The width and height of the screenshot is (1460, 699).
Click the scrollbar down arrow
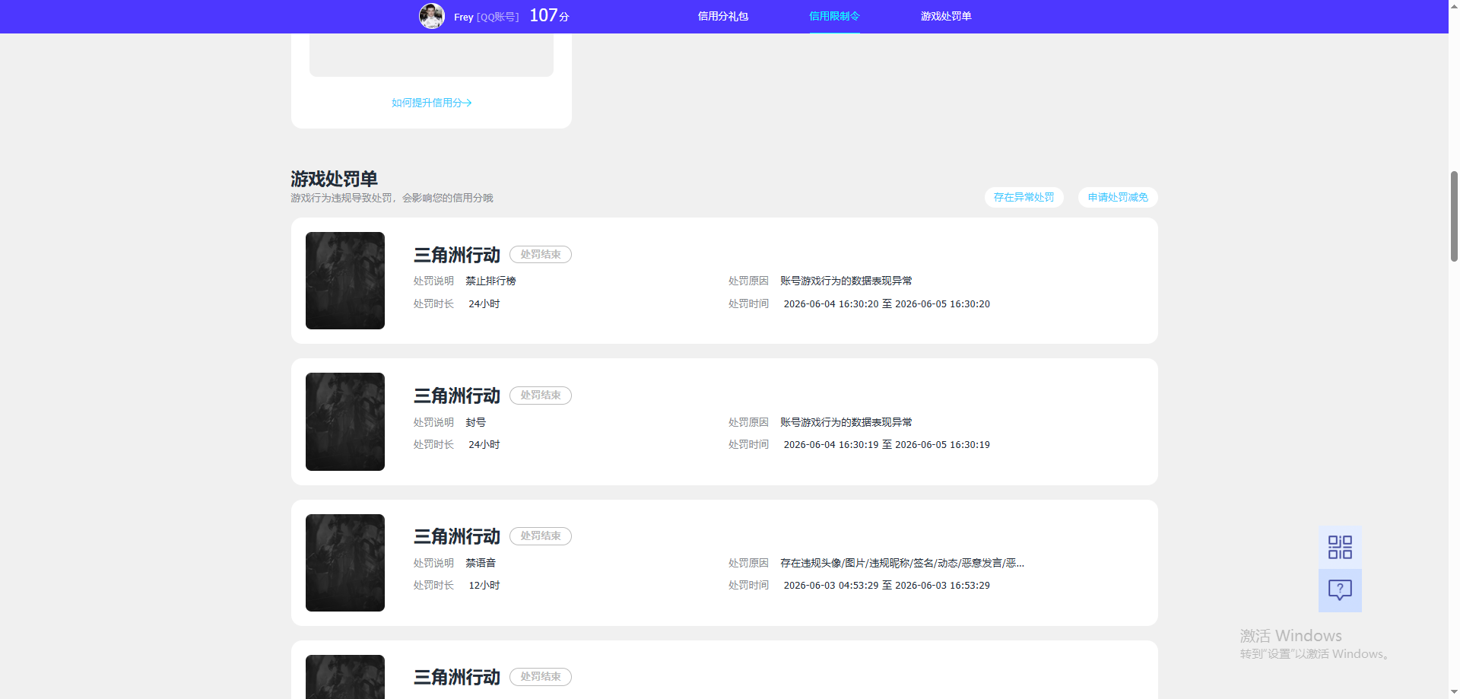1454,693
